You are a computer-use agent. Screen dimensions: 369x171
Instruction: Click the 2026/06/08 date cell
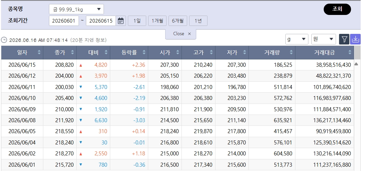click(x=22, y=120)
